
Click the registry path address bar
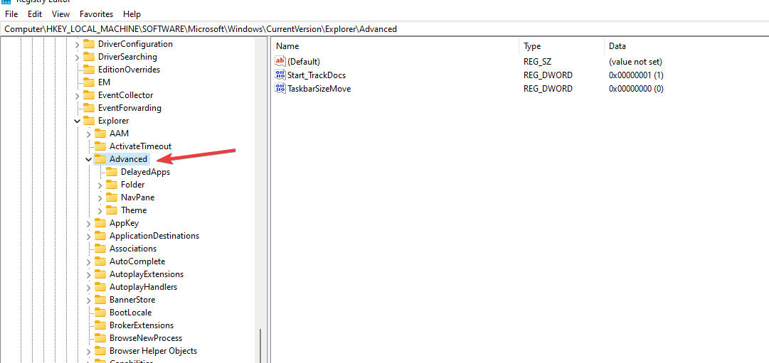(384, 29)
